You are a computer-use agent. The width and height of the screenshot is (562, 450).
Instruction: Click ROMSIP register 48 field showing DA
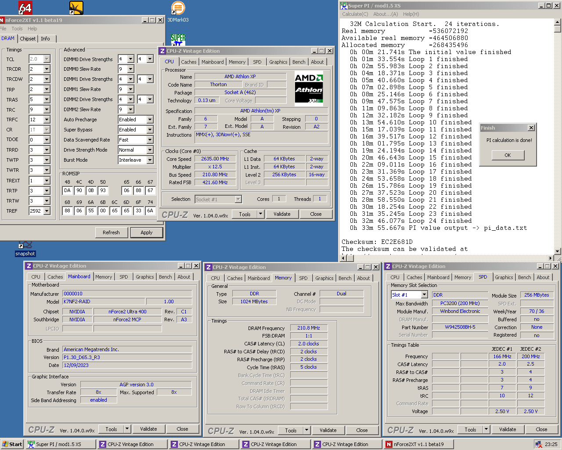pyautogui.click(x=67, y=190)
